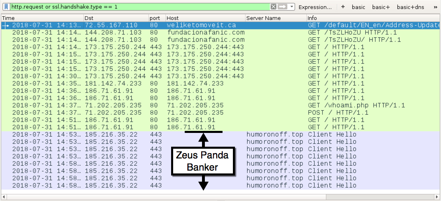Sort by the Host column header
441x201 pixels.
pyautogui.click(x=205, y=18)
